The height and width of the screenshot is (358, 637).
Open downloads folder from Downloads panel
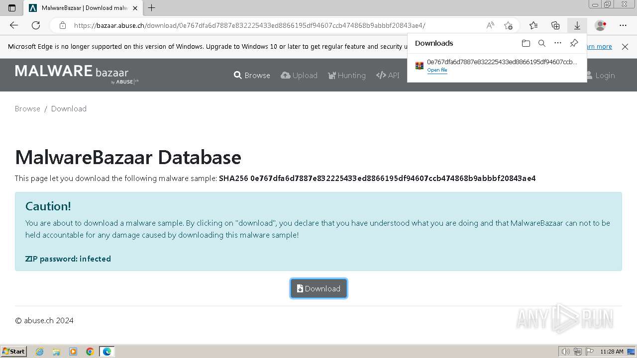526,43
